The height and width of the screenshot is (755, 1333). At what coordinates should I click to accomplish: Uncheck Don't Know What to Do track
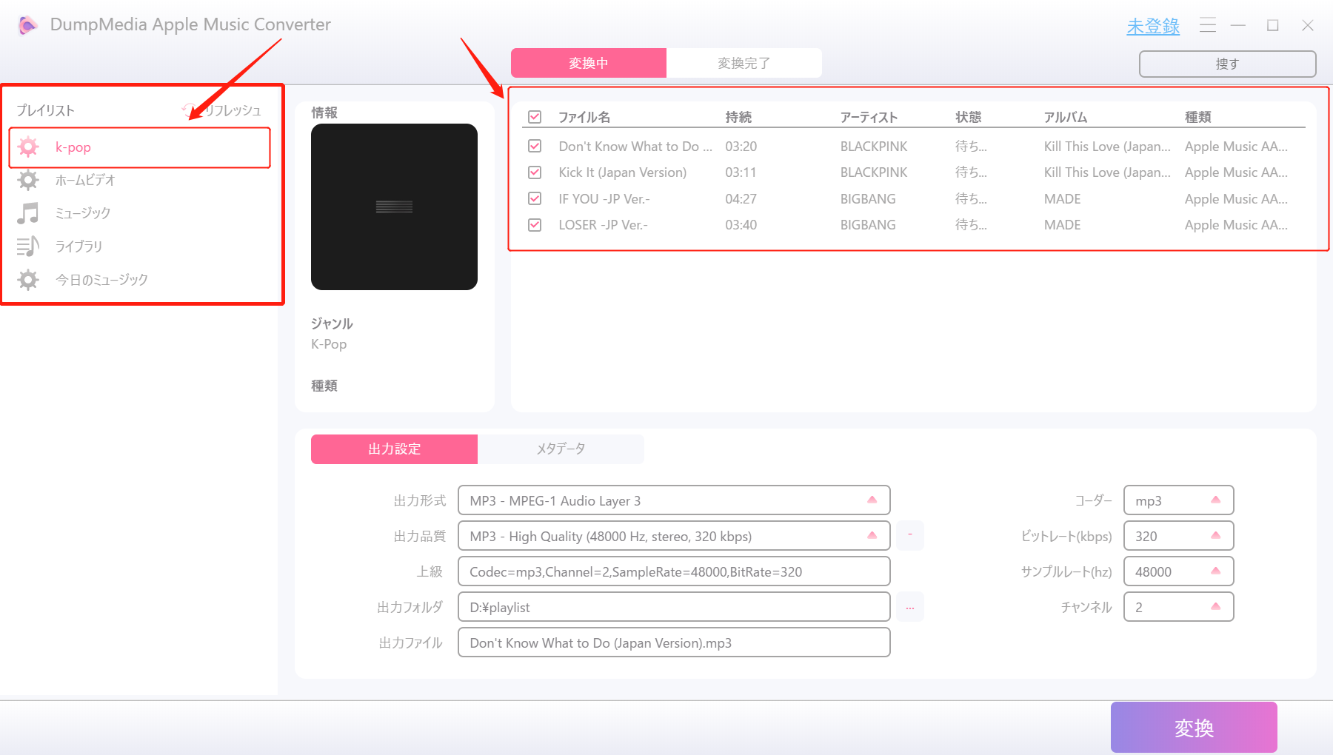pyautogui.click(x=535, y=146)
